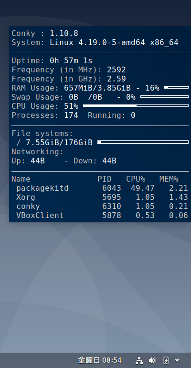This screenshot has width=191, height=368.
Task: Click the volume speaker icon
Action: pyautogui.click(x=152, y=360)
